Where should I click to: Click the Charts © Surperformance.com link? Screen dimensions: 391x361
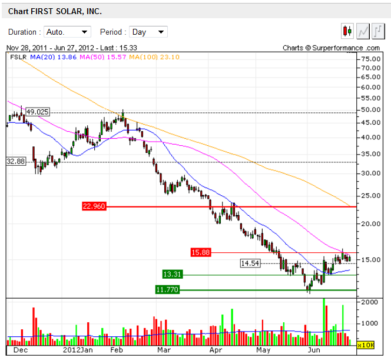tap(331, 48)
